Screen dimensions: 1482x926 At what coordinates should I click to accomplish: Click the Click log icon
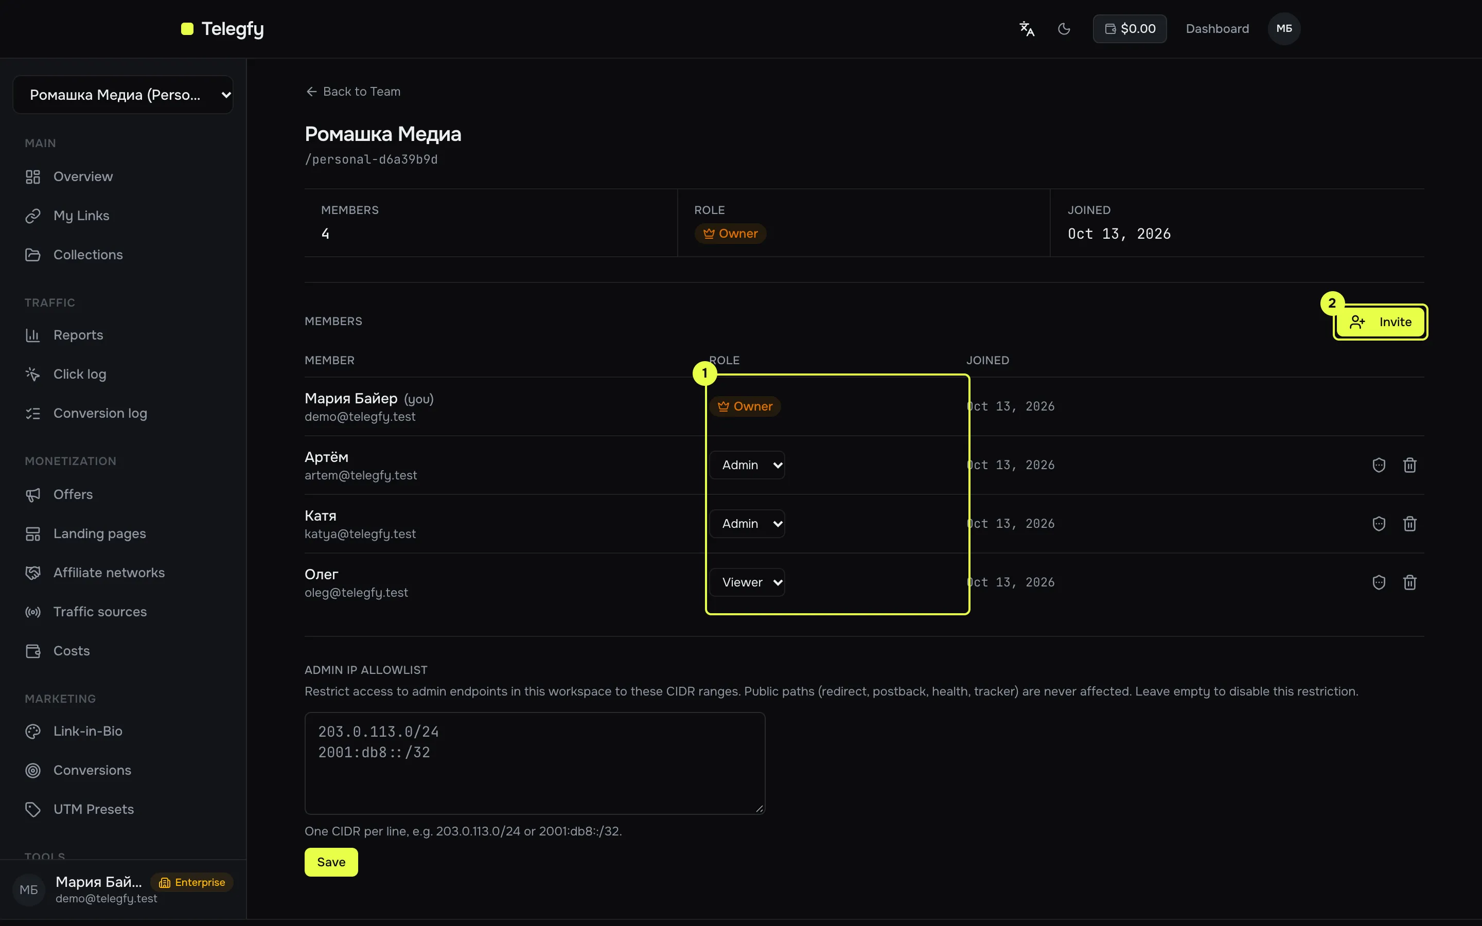pyautogui.click(x=33, y=374)
